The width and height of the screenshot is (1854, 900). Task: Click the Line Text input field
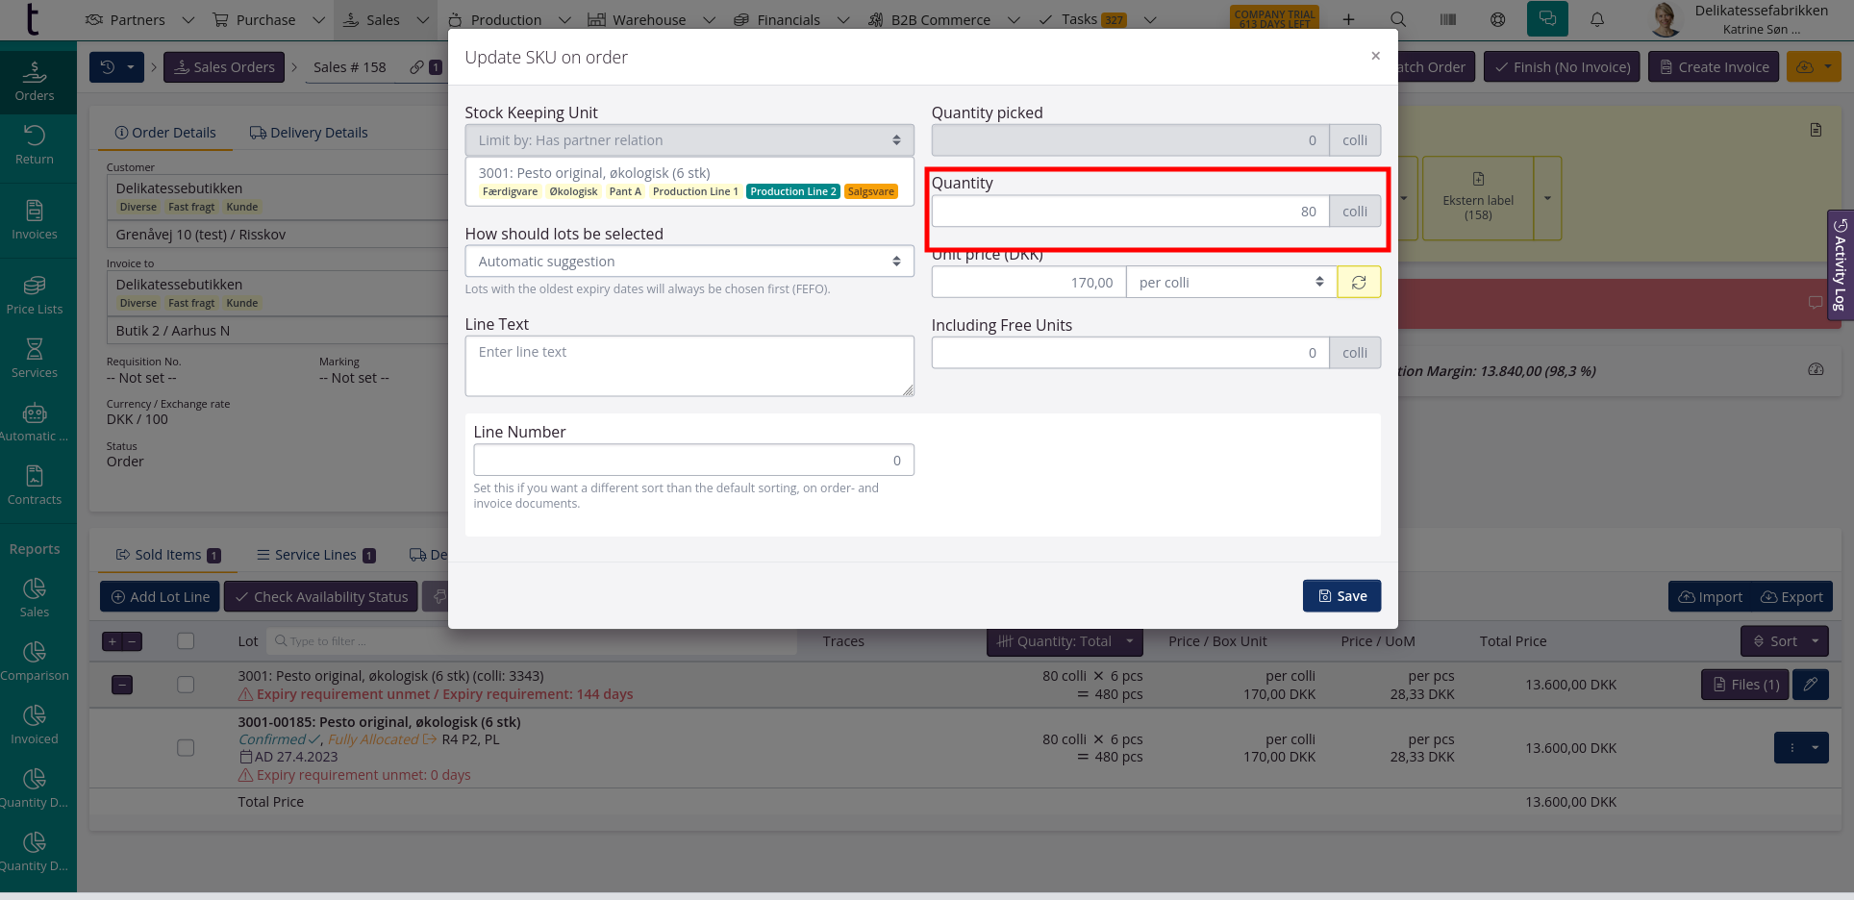(689, 365)
